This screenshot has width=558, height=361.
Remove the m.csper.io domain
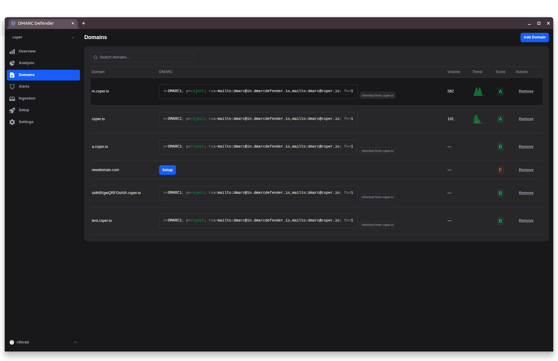tap(526, 91)
